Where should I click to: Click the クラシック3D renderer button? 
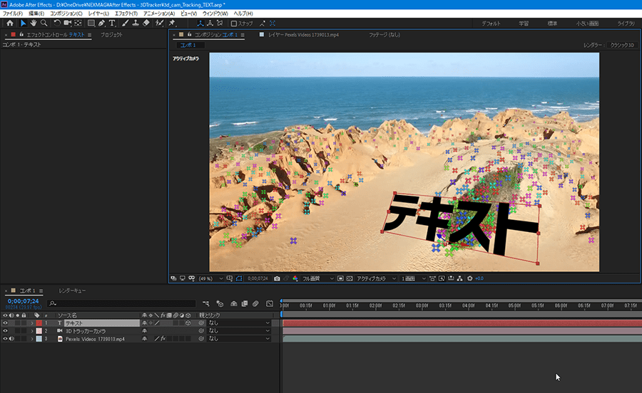pyautogui.click(x=621, y=45)
